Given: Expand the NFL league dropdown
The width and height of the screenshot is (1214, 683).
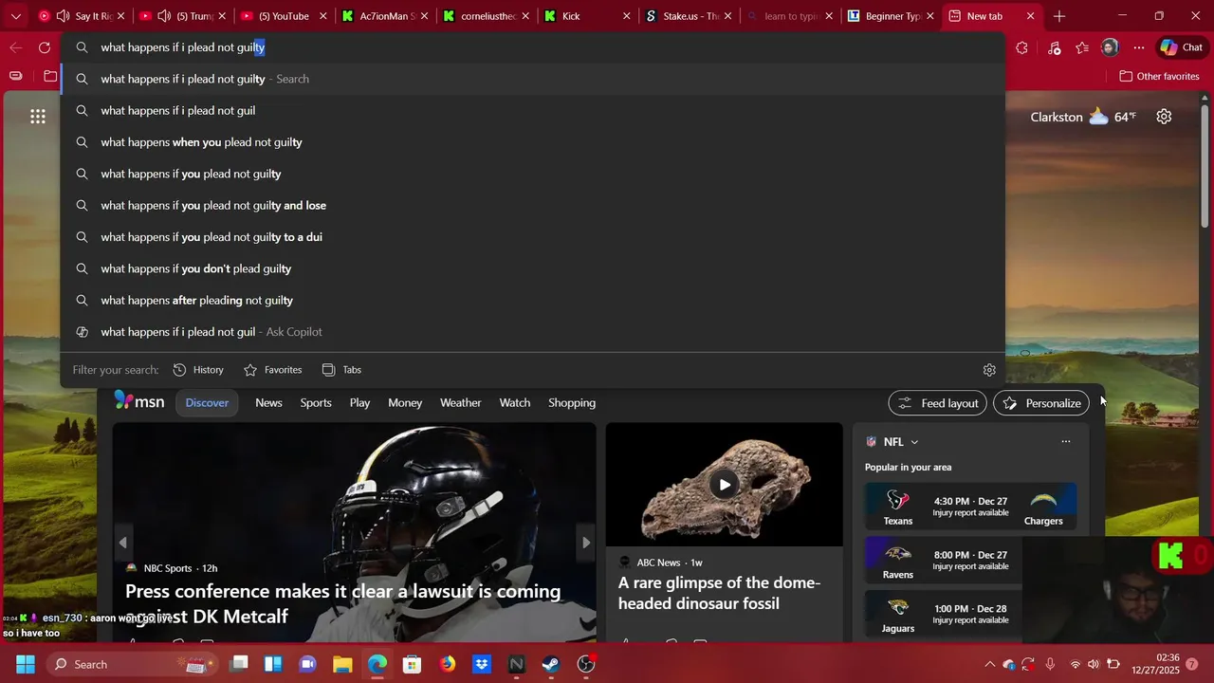Looking at the screenshot, I should (x=914, y=442).
